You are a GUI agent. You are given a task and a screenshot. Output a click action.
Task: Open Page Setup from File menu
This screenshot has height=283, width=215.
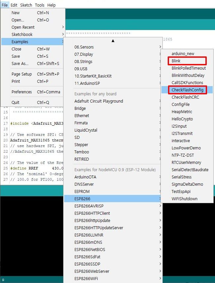(x=33, y=74)
